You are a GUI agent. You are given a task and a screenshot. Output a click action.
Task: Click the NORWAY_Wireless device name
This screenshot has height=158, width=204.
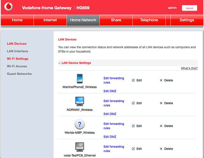click(x=80, y=110)
